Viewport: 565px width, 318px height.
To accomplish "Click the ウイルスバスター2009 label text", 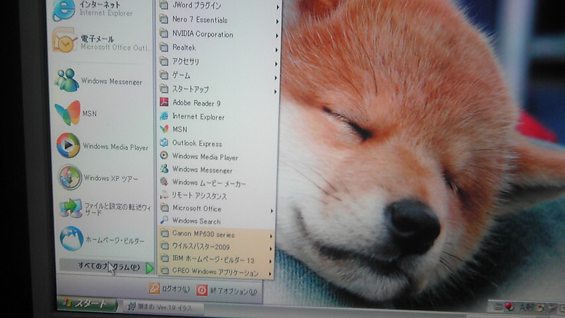I will pyautogui.click(x=200, y=247).
